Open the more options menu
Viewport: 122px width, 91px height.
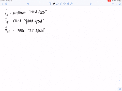point(116,4)
